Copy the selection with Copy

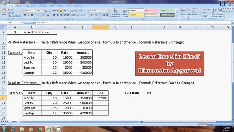[x=11, y=13]
